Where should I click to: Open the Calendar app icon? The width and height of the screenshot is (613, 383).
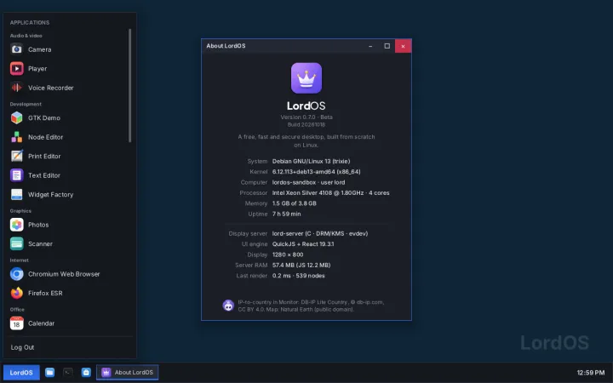(16, 323)
